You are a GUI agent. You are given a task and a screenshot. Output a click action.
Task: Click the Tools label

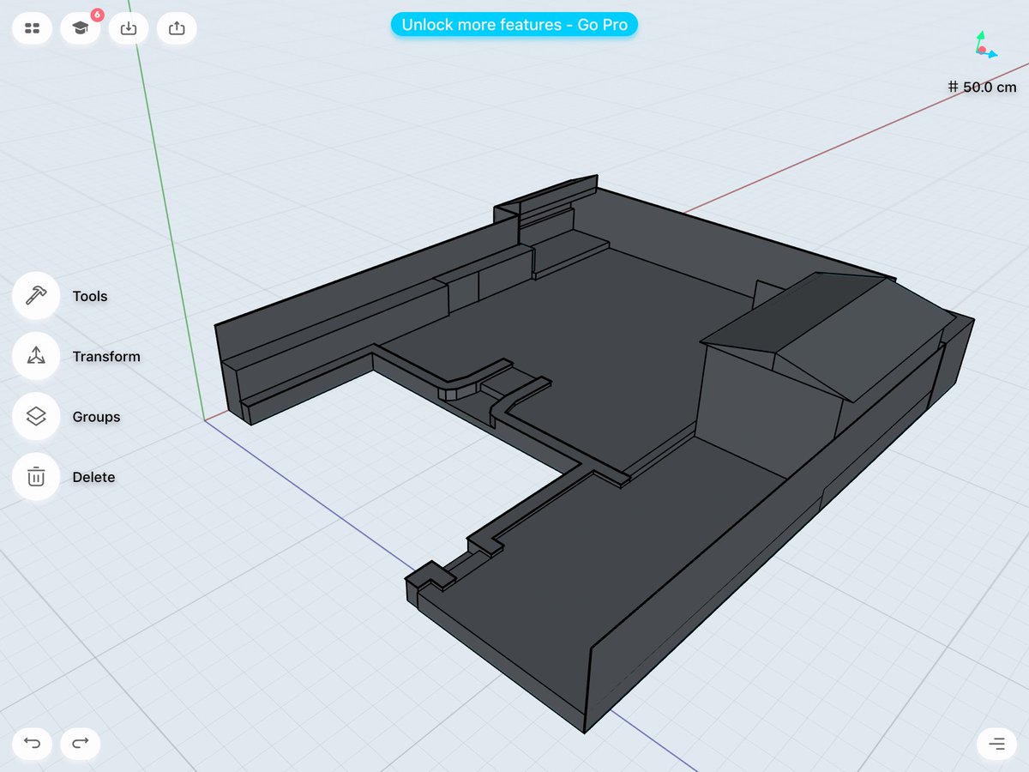point(90,296)
